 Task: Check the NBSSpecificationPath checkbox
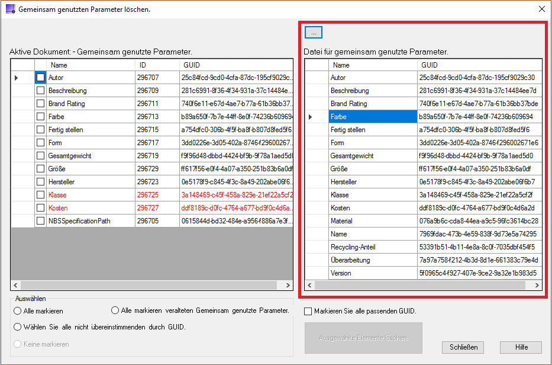coord(40,221)
